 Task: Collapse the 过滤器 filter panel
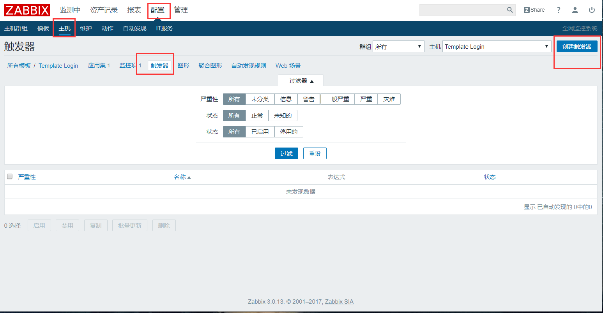pos(301,81)
